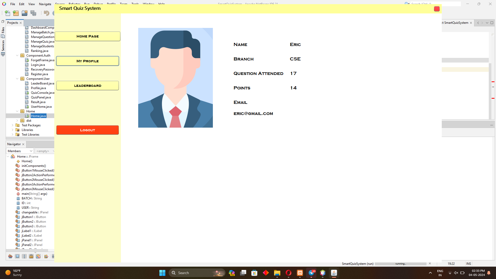
Task: Open the Leaderboard page
Action: (x=88, y=86)
